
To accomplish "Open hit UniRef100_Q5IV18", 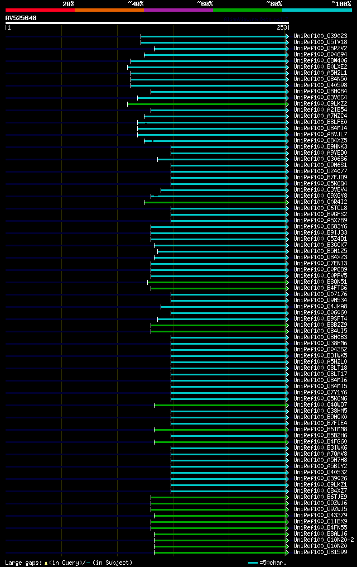I will (320, 42).
